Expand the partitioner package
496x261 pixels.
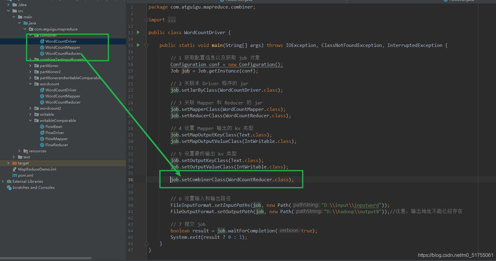(x=30, y=66)
